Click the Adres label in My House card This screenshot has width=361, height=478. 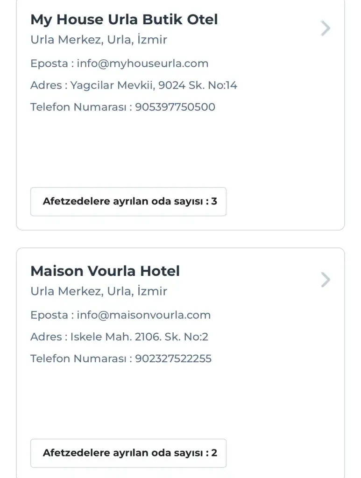click(x=46, y=85)
